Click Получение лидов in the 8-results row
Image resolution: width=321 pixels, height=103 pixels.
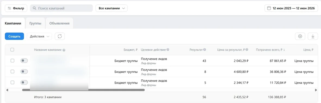coord(154,70)
